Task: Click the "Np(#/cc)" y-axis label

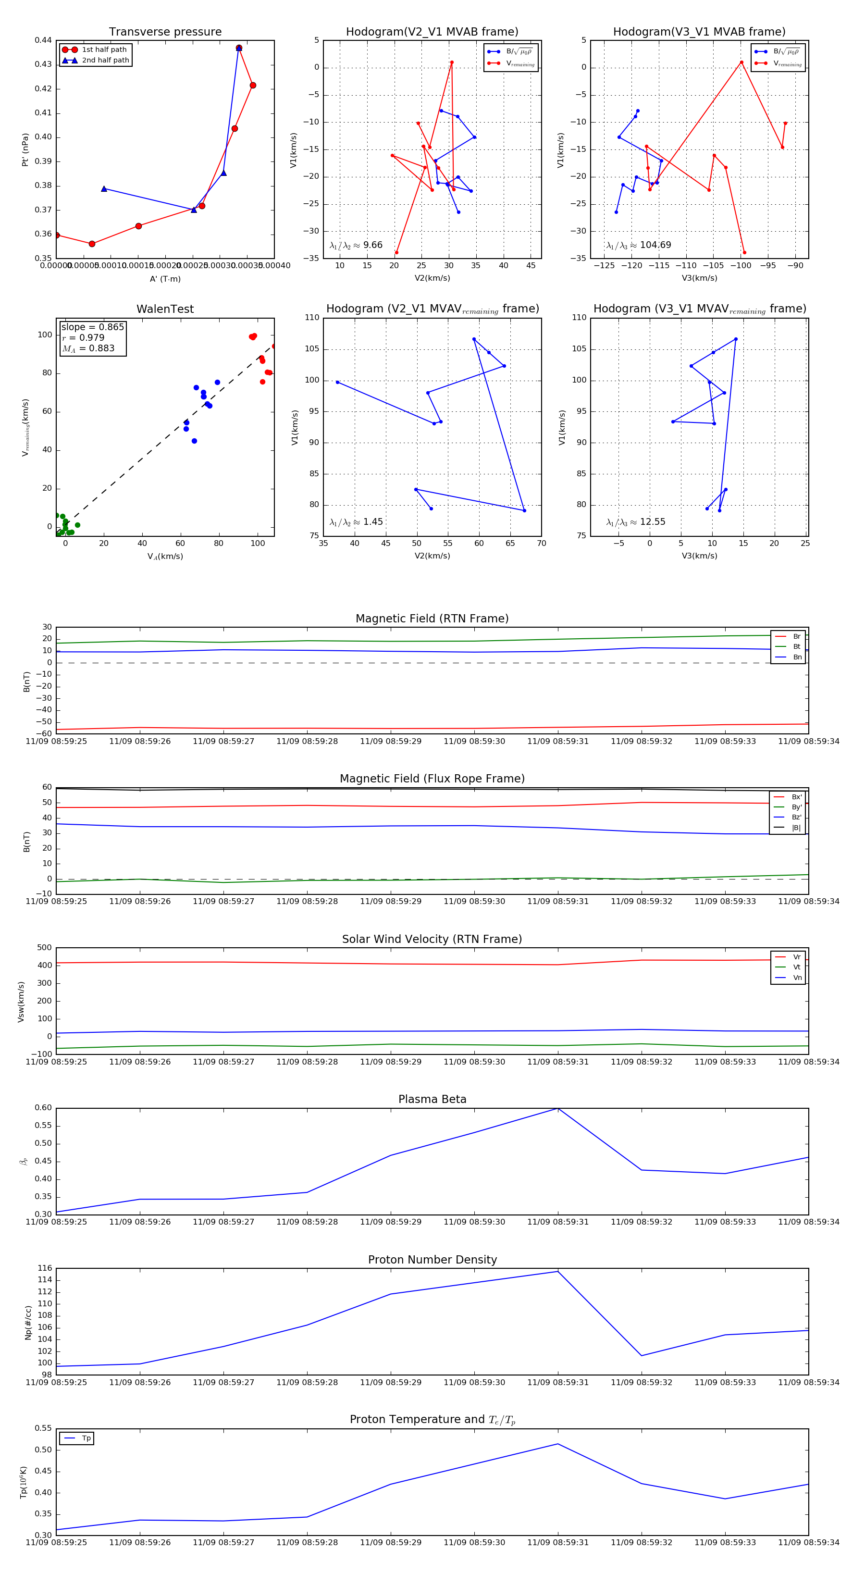Action: [28, 1322]
